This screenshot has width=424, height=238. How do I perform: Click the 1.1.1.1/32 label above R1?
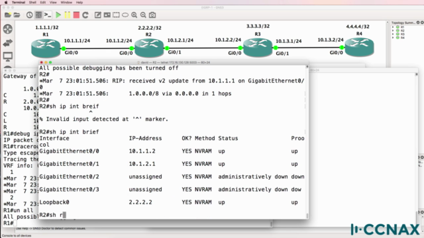pyautogui.click(x=47, y=27)
